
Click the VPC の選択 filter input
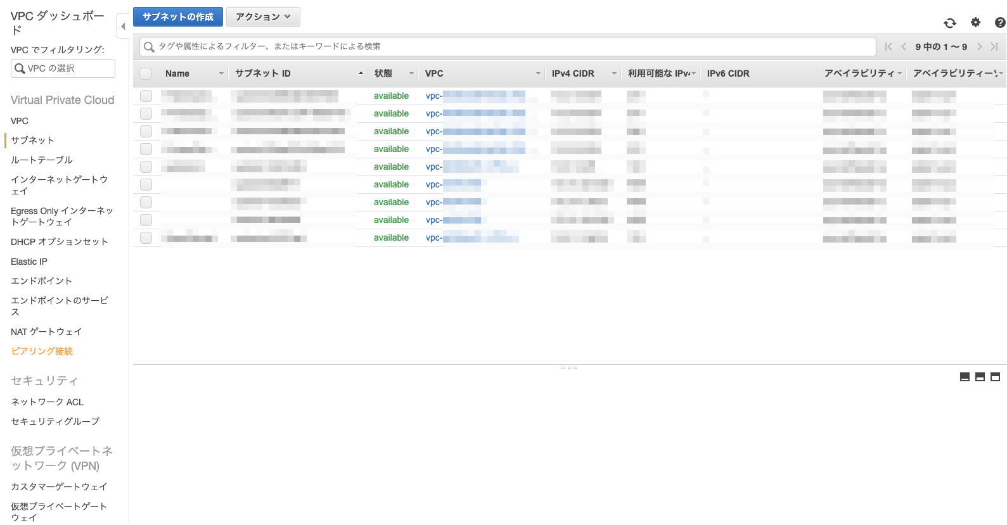pyautogui.click(x=63, y=68)
